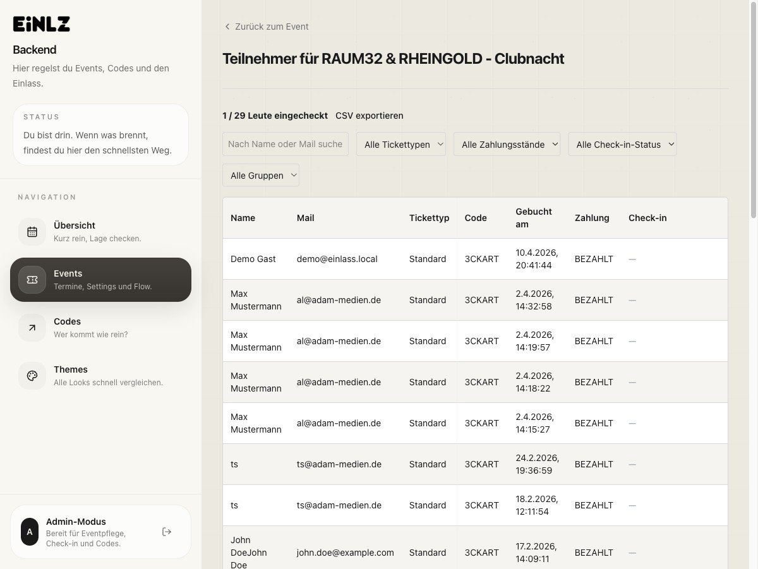Click the black admin avatar with letter A
Viewport: 758px width, 569px height.
(x=29, y=531)
